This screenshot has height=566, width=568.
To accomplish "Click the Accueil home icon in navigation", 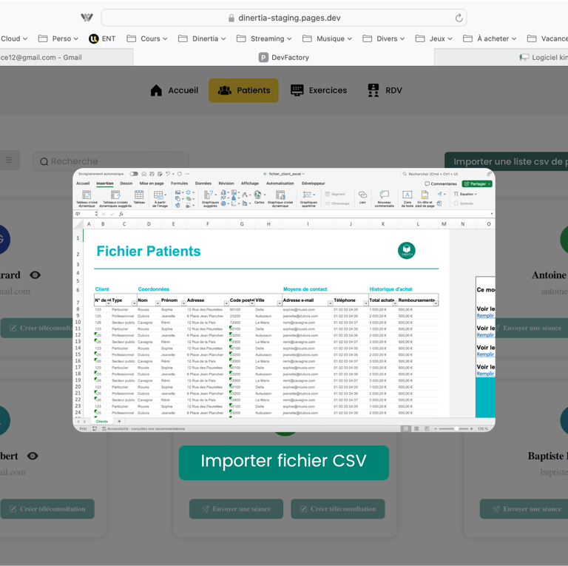I will click(156, 90).
